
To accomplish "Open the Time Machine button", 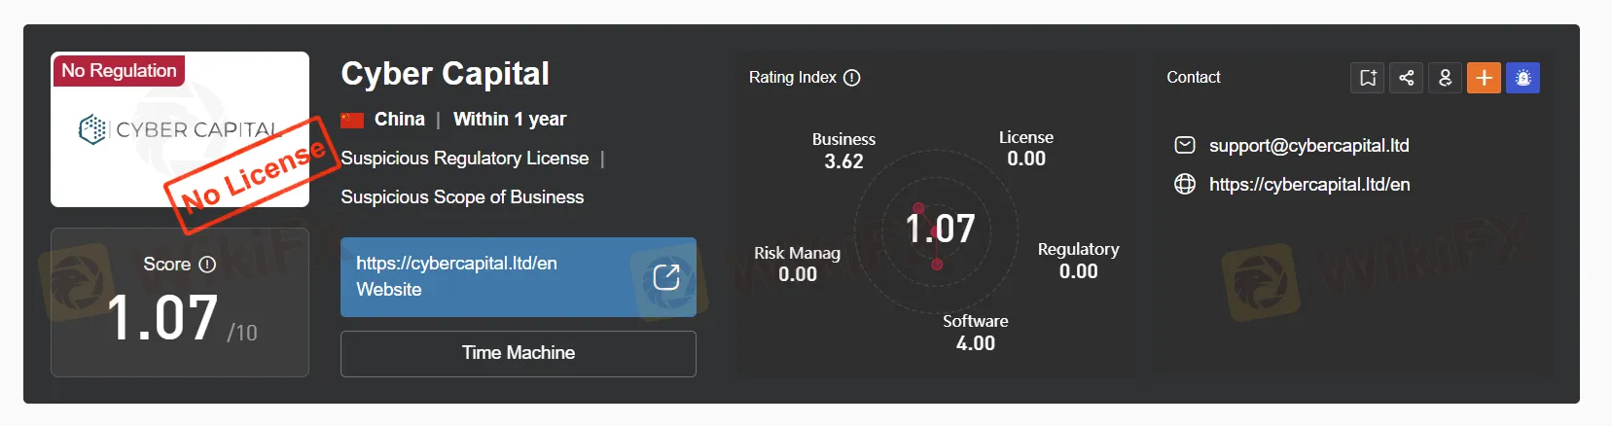I will click(x=519, y=353).
